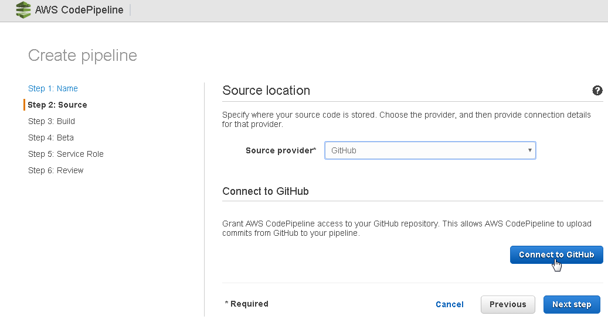Proceed with the Next step button
This screenshot has height=323, width=608.
click(572, 304)
